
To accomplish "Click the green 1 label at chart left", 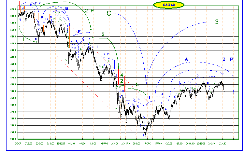I will pos(23,39).
